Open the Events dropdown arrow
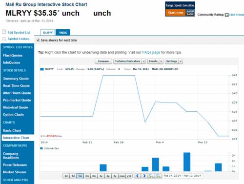 click(x=161, y=61)
